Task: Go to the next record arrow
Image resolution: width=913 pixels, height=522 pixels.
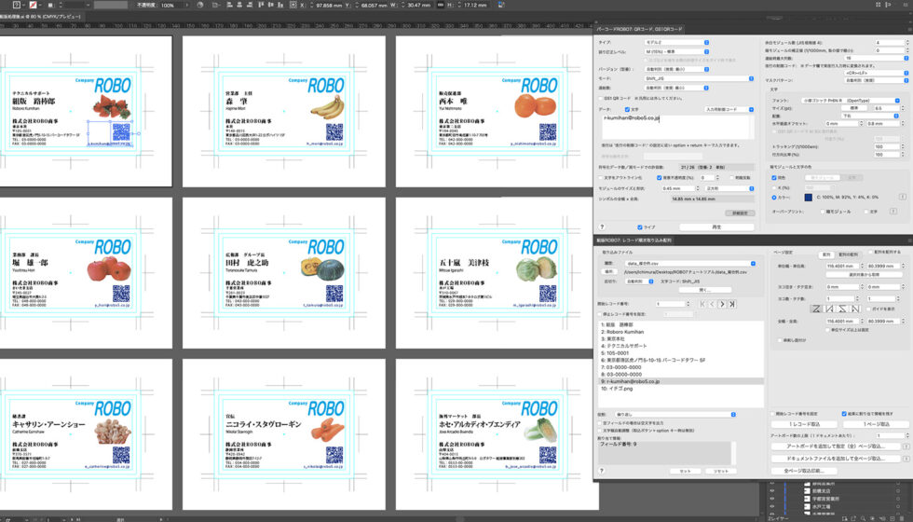Action: [x=723, y=304]
